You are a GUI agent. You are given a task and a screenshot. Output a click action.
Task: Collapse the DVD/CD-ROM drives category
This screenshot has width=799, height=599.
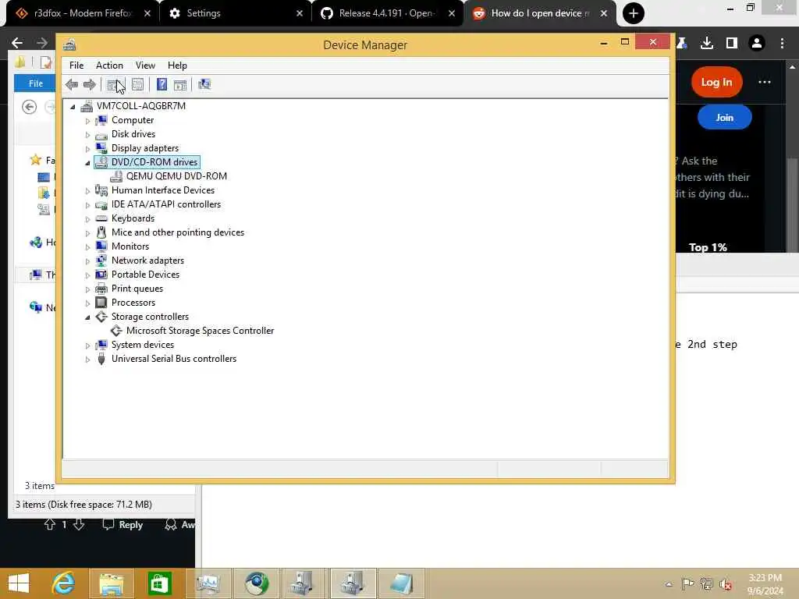[x=87, y=163]
